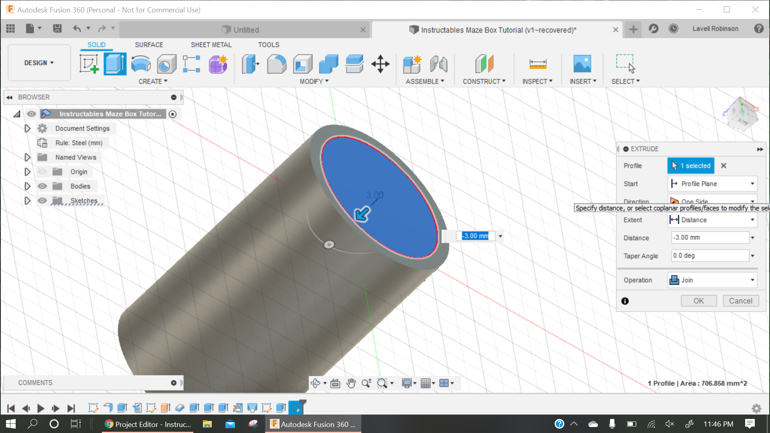Choose the Hole tool icon
The width and height of the screenshot is (770, 433).
pos(166,64)
